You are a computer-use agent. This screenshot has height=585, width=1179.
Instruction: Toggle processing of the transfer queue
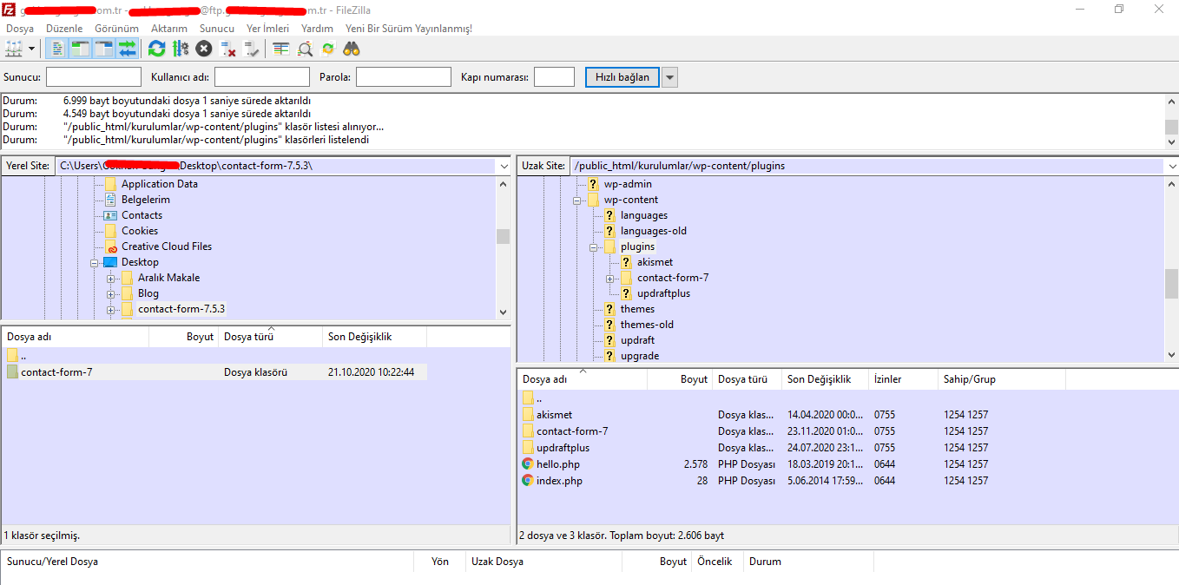click(x=180, y=49)
